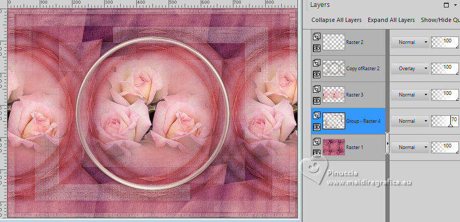Select the layer named Group - Raster 4

pyautogui.click(x=363, y=121)
